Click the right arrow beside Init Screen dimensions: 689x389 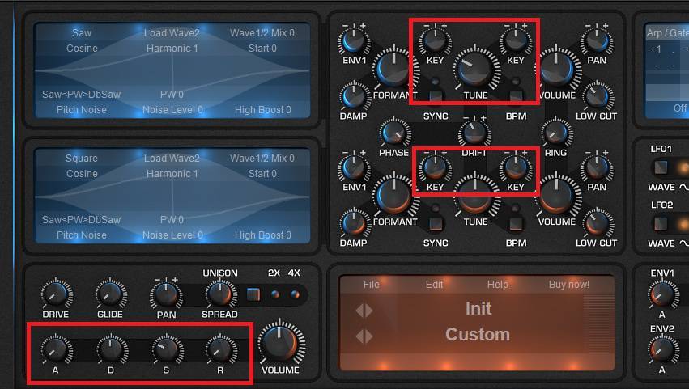(x=369, y=310)
